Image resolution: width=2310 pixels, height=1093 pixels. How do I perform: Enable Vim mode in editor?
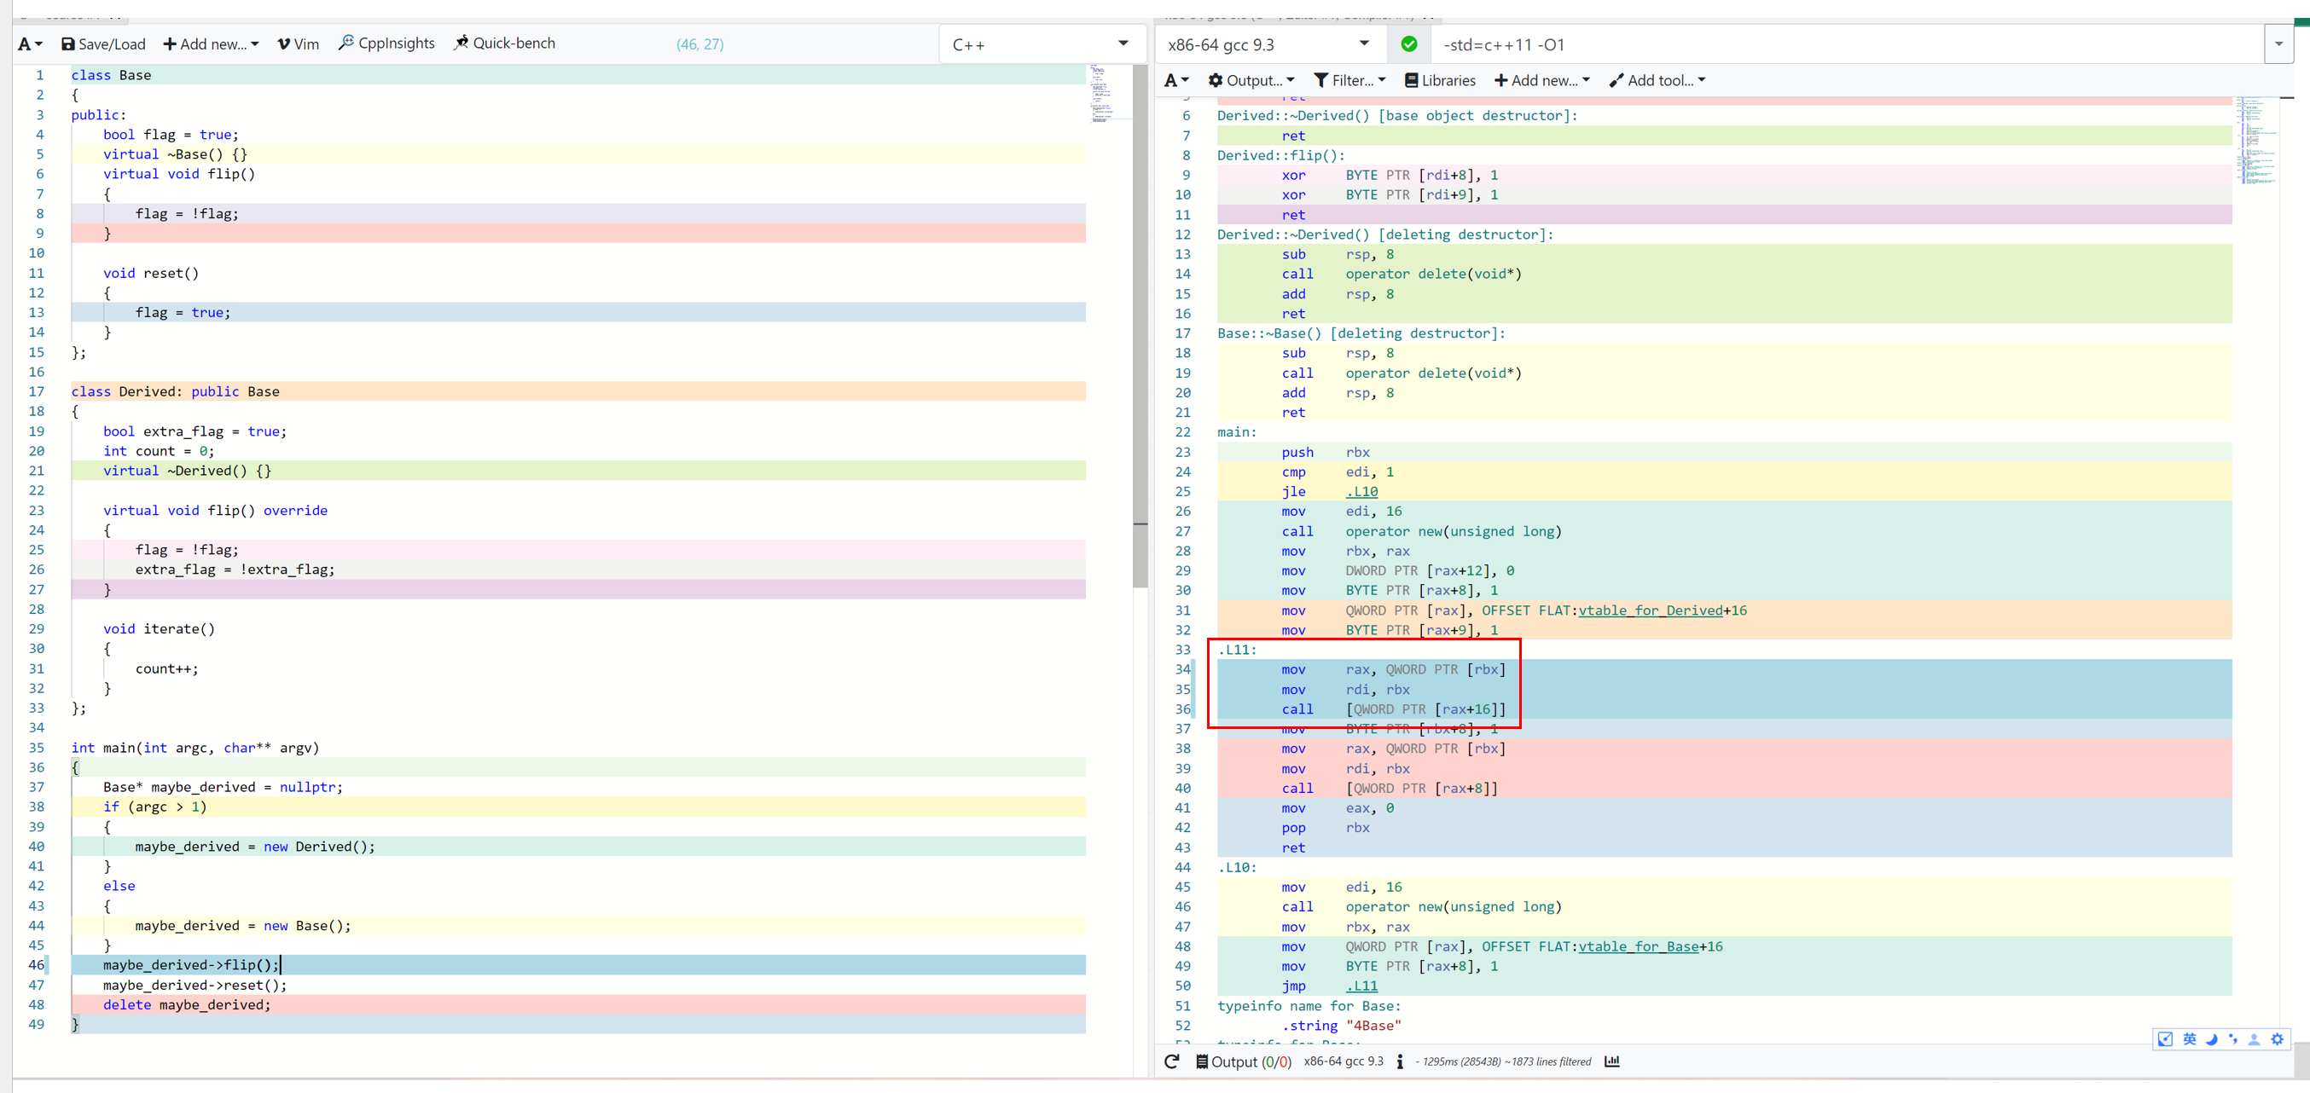pos(298,43)
